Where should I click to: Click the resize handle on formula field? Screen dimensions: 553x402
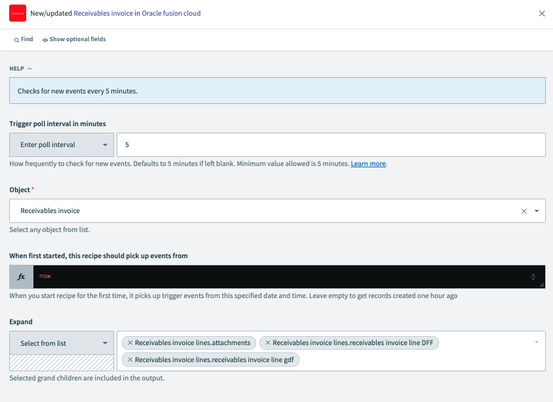[x=541, y=285]
